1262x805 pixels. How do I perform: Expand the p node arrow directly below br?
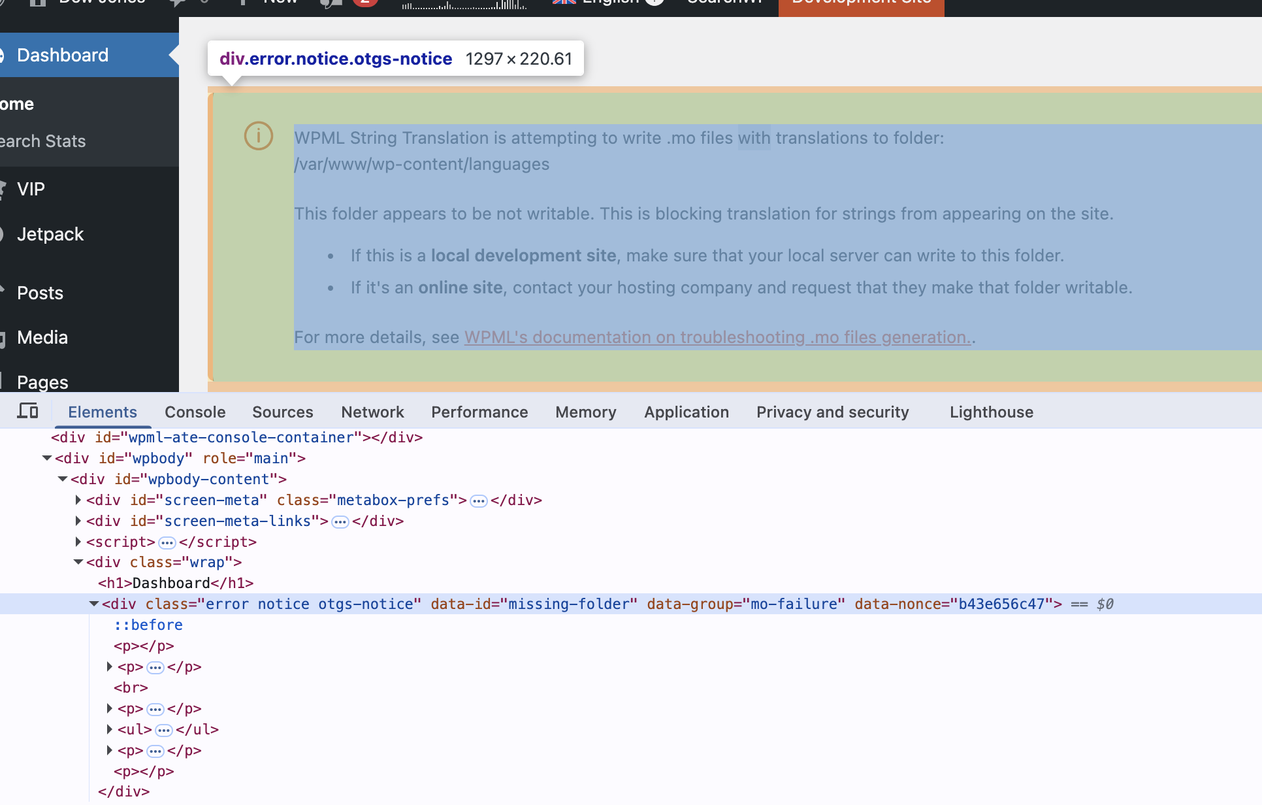point(110,708)
